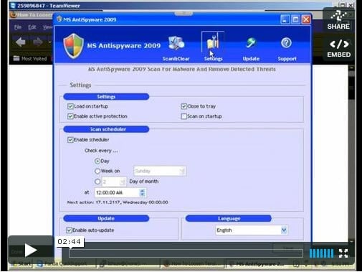
Task: Select the Day of month radio button
Action: point(97,182)
